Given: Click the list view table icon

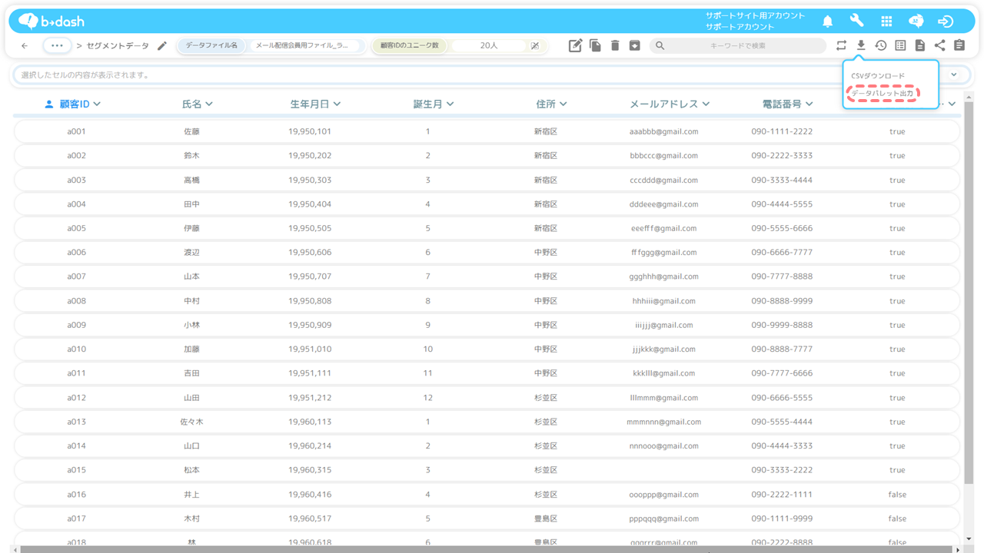Looking at the screenshot, I should pyautogui.click(x=900, y=46).
